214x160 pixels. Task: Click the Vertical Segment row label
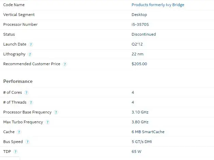19,15
